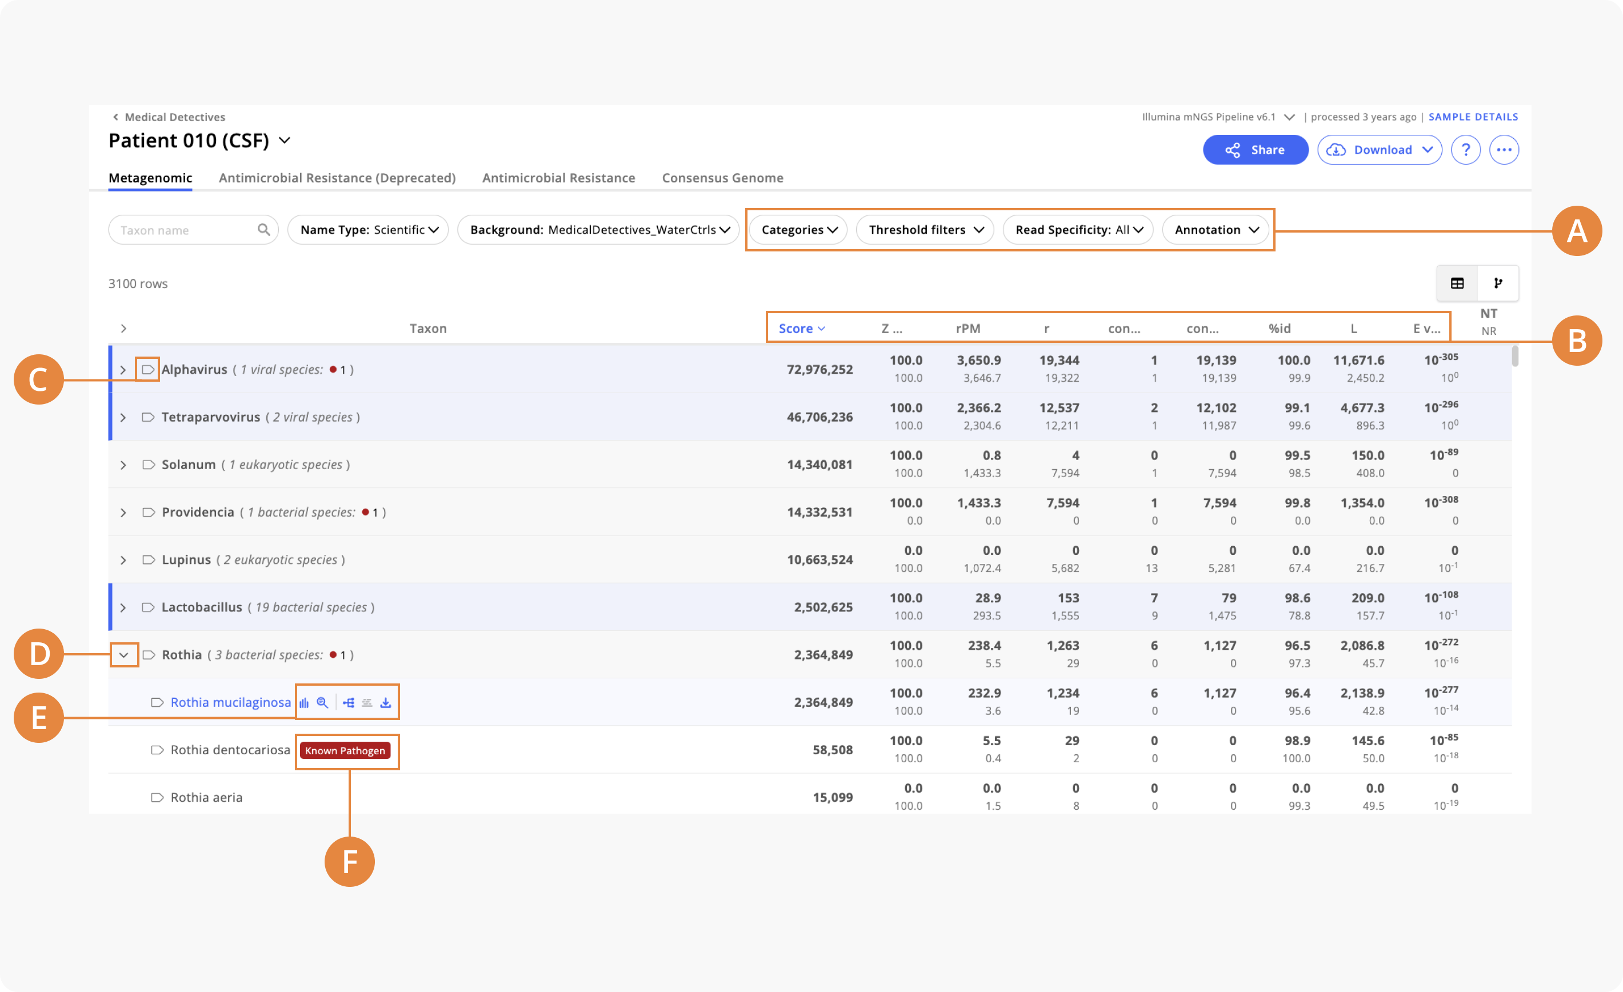Click the annotation flag beside Rothia dentocariosa
The height and width of the screenshot is (992, 1623).
pos(157,750)
